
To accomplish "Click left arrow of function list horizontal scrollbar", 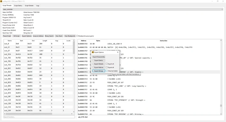I will (x=5, y=114).
